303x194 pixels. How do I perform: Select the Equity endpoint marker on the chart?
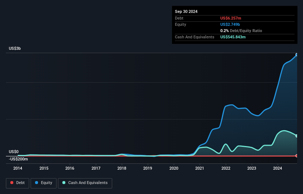click(x=297, y=55)
